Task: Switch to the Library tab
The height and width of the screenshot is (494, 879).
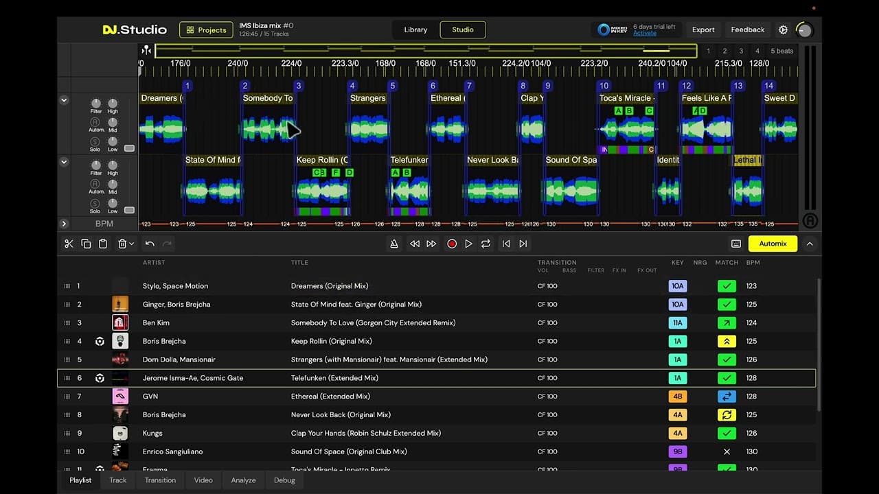Action: [415, 30]
